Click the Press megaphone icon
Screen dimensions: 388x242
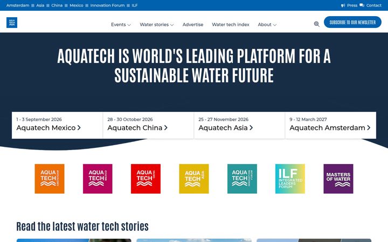click(343, 5)
